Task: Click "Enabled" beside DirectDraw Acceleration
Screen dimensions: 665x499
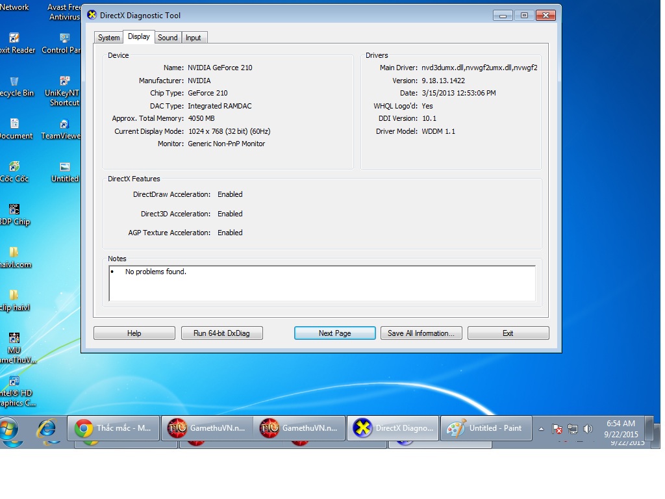Action: 230,194
